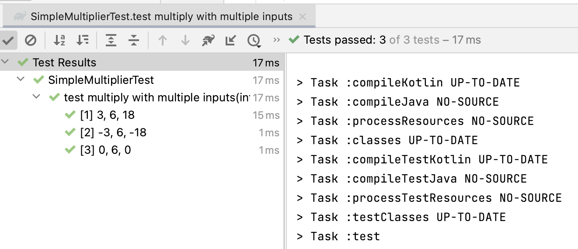
Task: Collapse the Test Results root node
Action: [5, 62]
